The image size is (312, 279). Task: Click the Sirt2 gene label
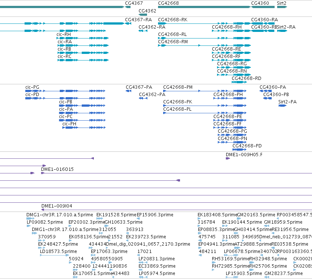(282, 3)
